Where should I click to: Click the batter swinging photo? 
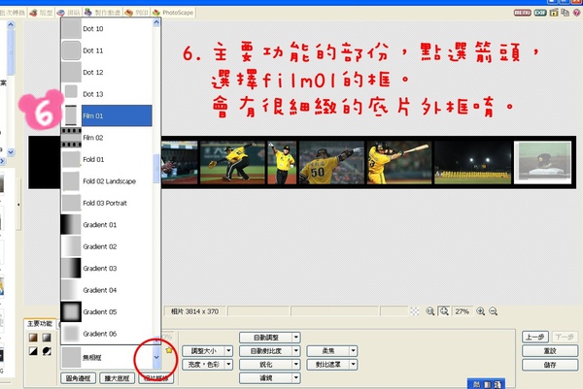click(399, 162)
